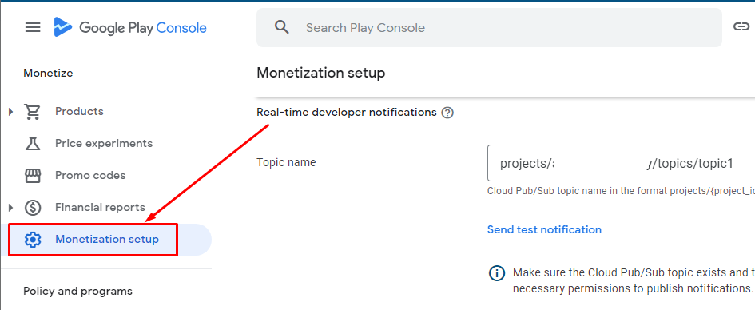Click the link icon beside search bar

click(x=741, y=26)
